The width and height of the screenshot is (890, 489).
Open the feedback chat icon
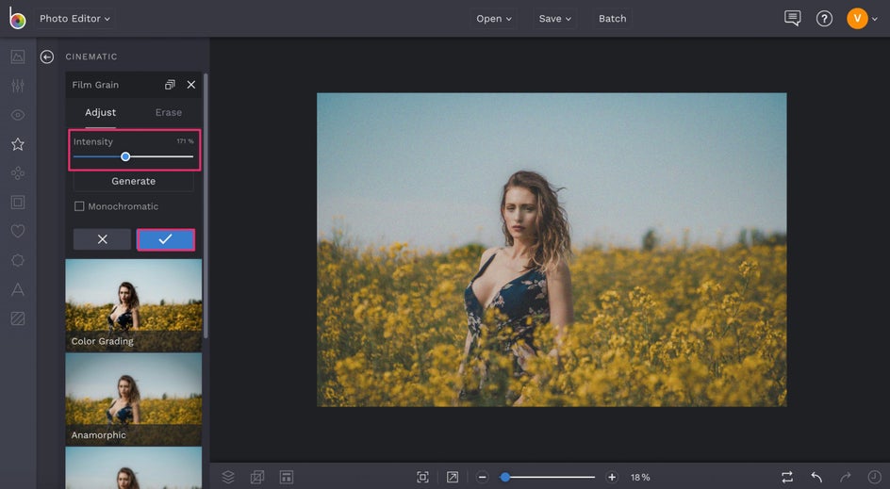point(793,19)
